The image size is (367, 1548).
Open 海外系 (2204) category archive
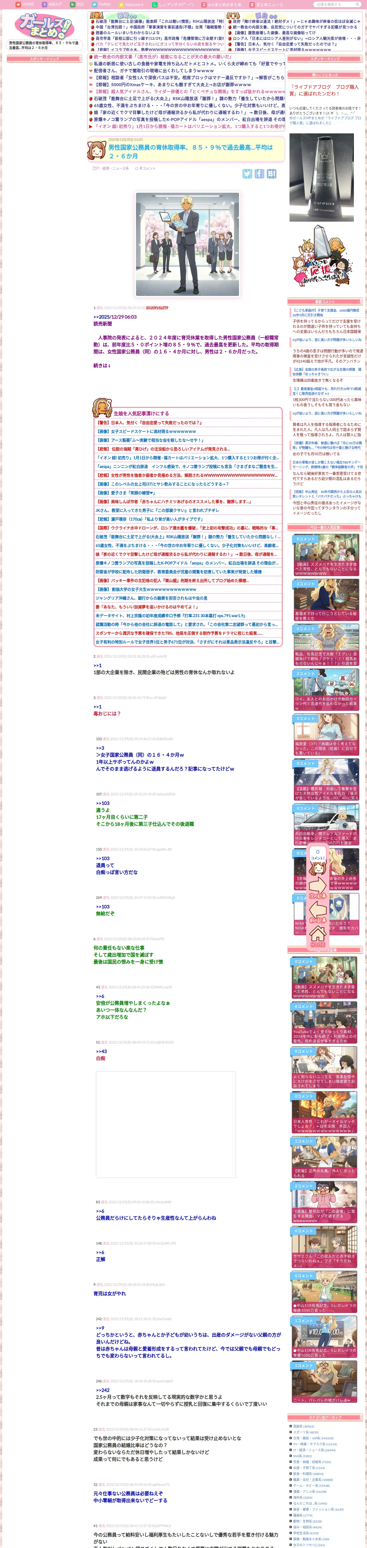coord(303,1497)
